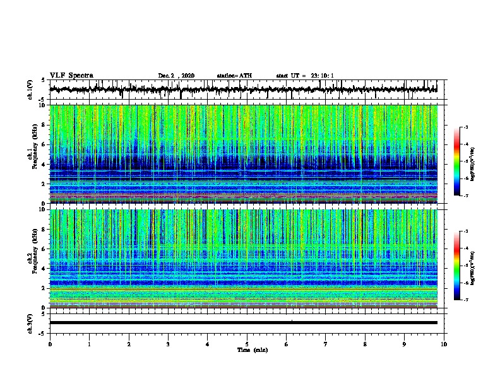Click the ch.2 spectrogram color scale bar
Viewport: 500px width, 386px height.
coord(457,266)
